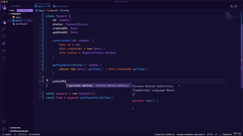Open the Live Share activity bar view
The height and width of the screenshot is (136, 243).
4,51
